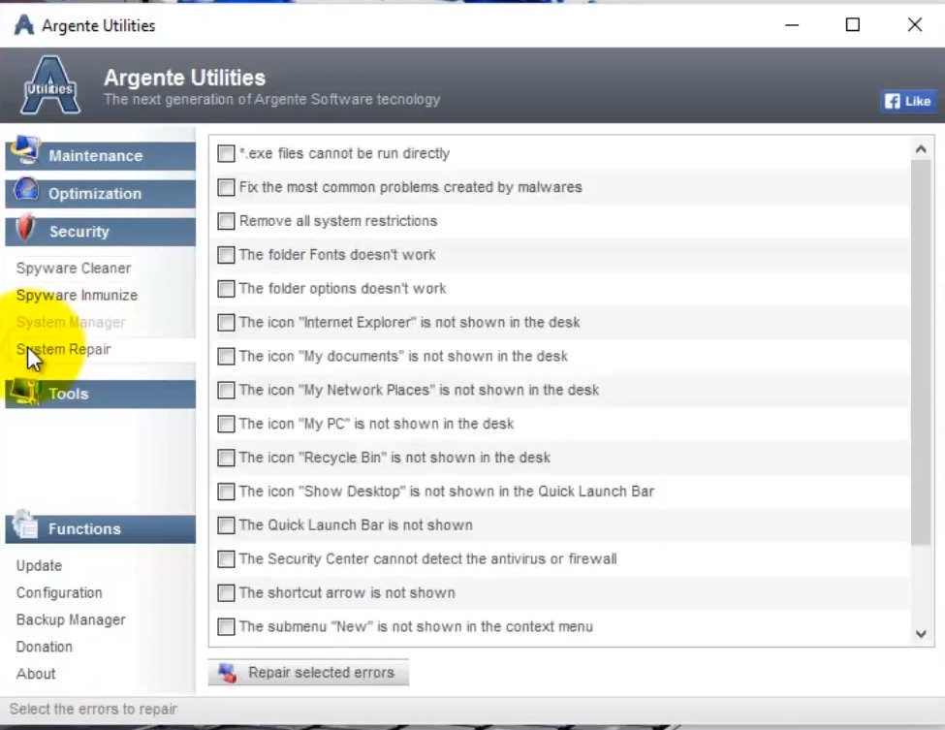Open the About page
This screenshot has height=730, width=945.
(36, 674)
